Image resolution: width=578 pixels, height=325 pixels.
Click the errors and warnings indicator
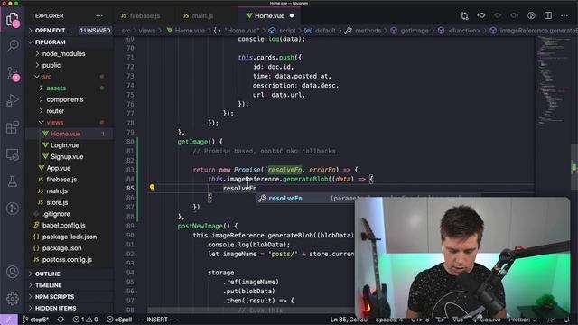point(86,320)
